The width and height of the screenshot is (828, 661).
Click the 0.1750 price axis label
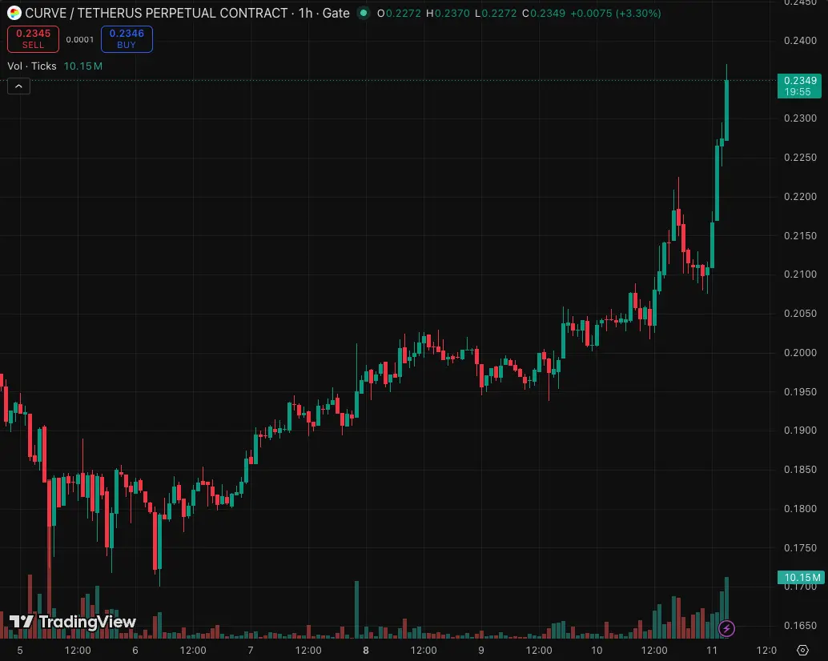(x=800, y=547)
